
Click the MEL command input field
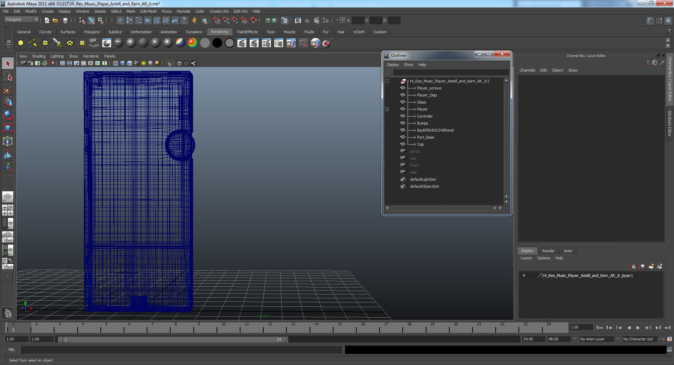click(181, 350)
